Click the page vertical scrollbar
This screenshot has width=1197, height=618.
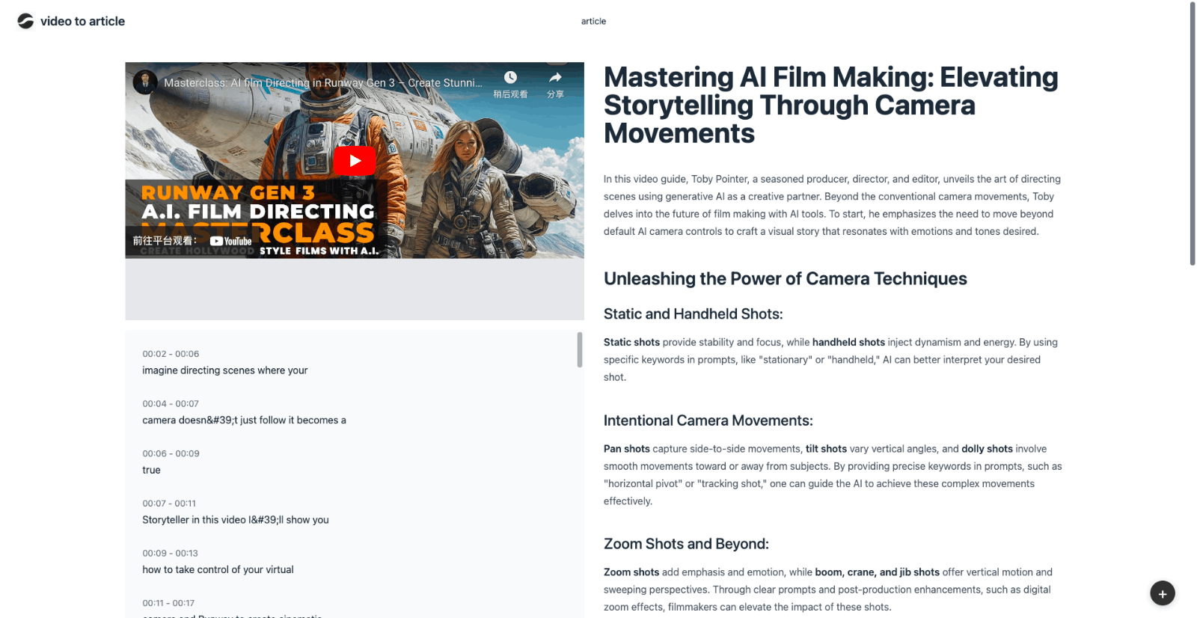pos(1193,135)
